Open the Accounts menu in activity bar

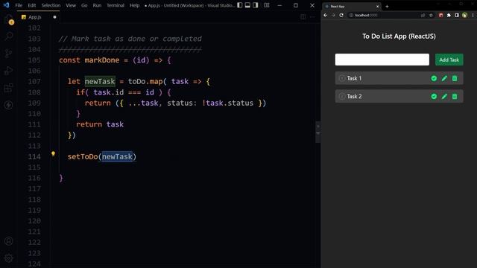coord(9,241)
